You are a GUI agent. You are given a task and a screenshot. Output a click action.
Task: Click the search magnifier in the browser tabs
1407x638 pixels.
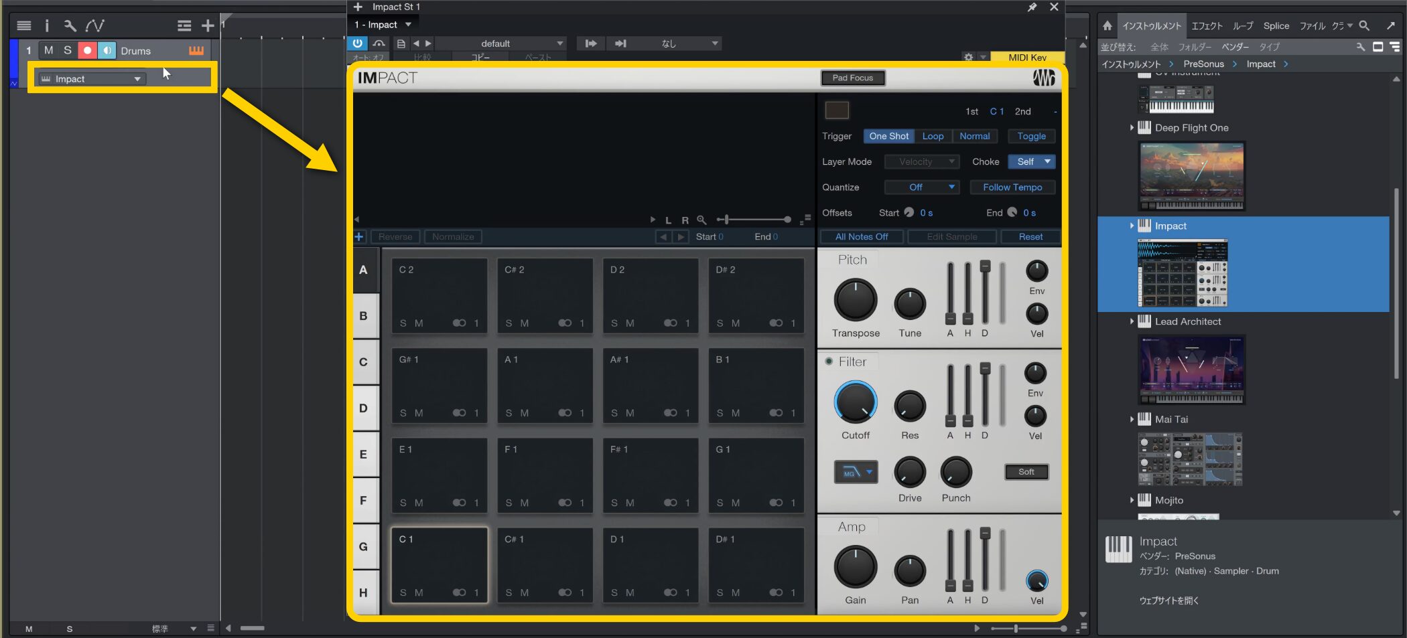click(x=1364, y=26)
